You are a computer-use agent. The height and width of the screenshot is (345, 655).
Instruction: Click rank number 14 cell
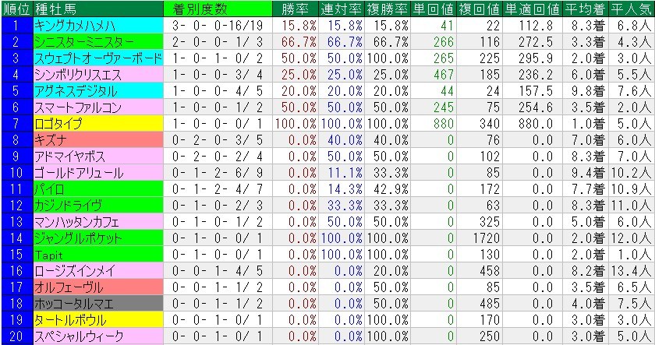16,238
